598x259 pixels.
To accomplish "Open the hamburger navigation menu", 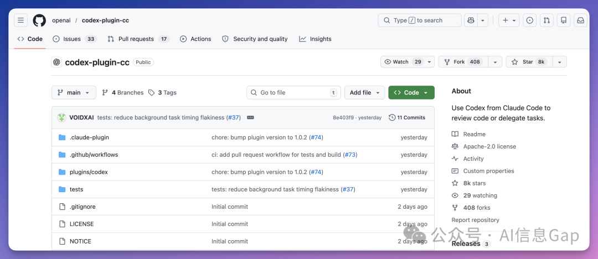I will point(20,20).
